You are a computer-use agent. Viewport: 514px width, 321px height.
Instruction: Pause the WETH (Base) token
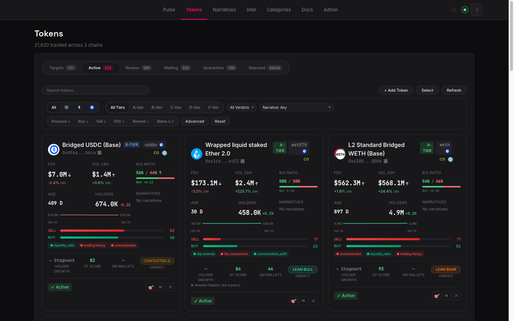pos(446,296)
